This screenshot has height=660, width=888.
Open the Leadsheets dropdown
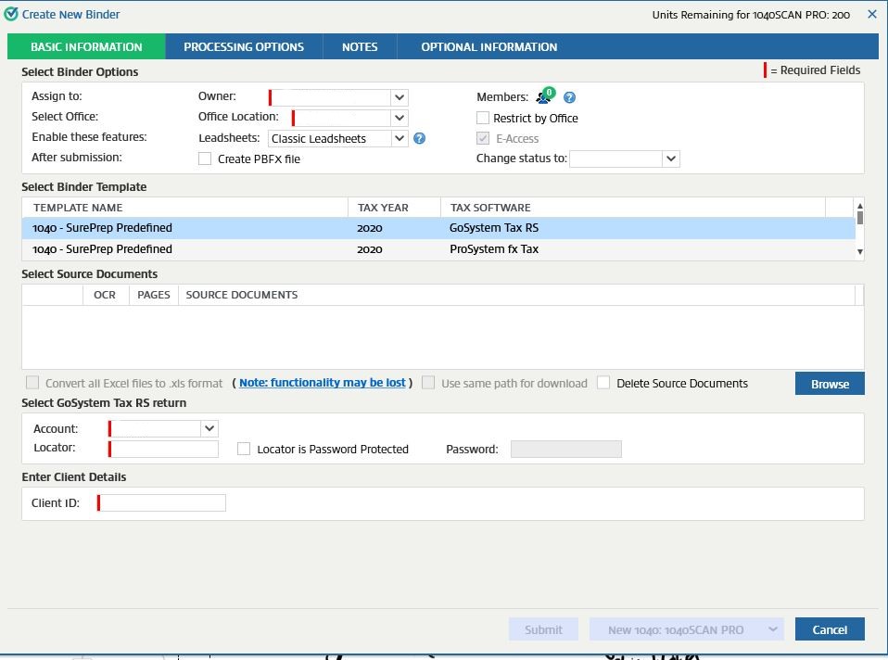click(x=400, y=138)
